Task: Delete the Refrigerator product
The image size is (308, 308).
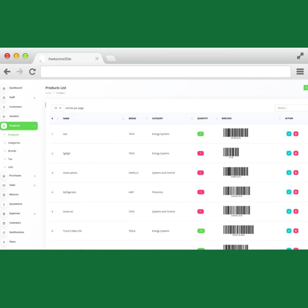Action: pos(296,192)
